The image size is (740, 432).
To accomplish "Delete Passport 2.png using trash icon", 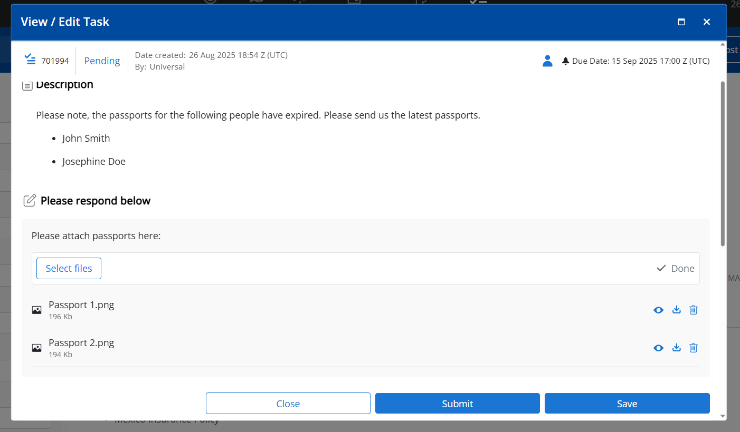I will [694, 348].
